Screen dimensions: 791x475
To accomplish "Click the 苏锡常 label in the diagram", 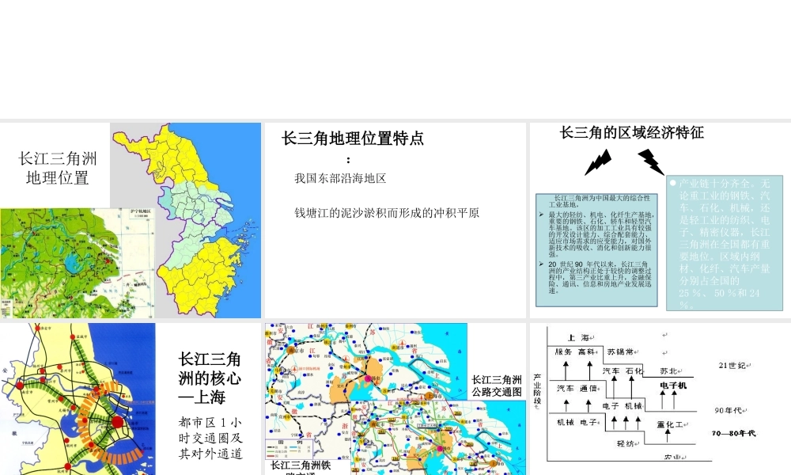I will click(621, 351).
